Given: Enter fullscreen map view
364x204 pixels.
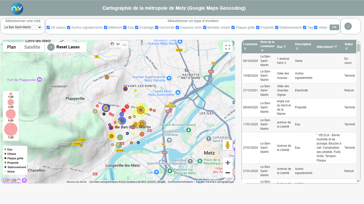Looking at the screenshot, I should (228, 47).
